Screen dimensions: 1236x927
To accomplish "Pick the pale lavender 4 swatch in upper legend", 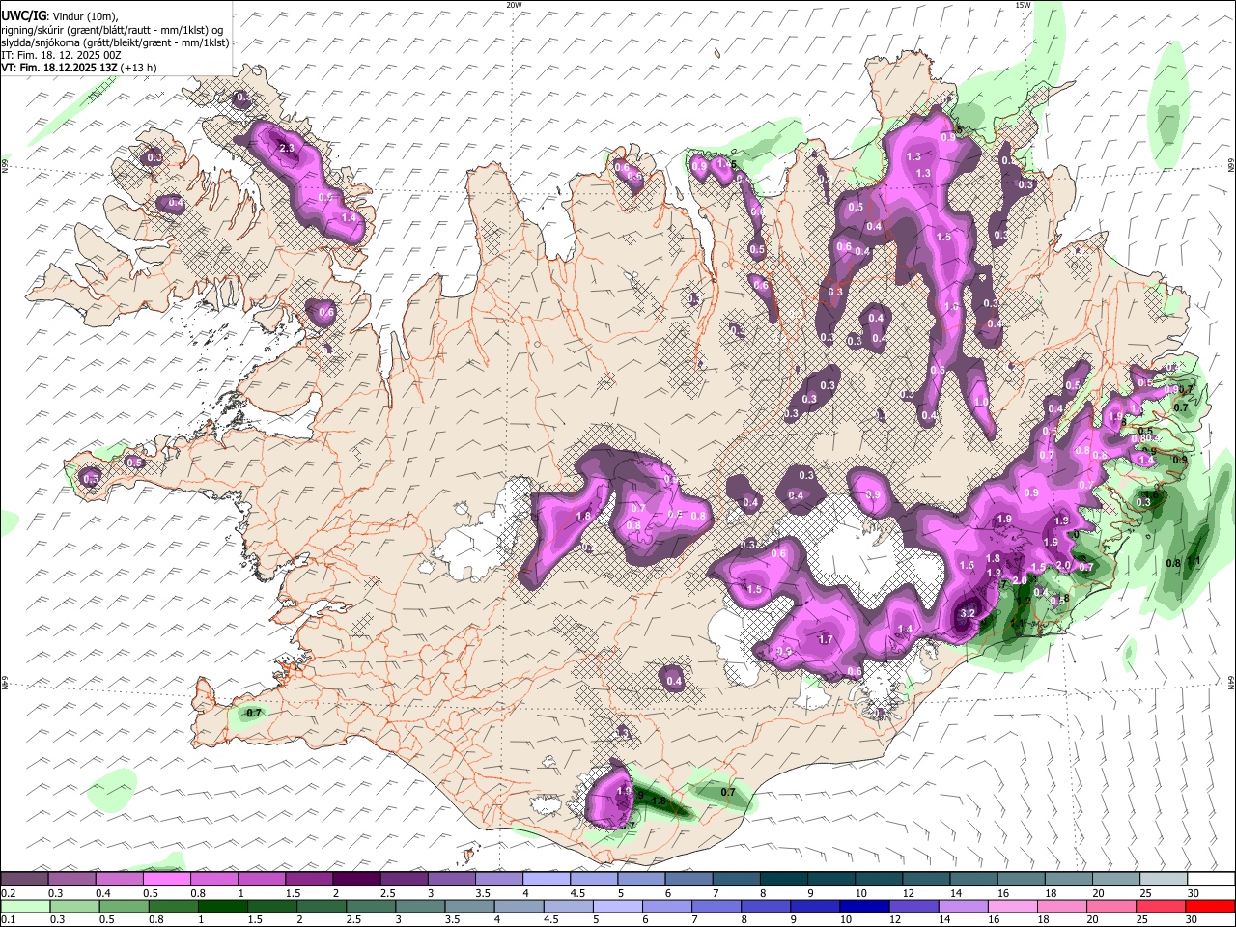I will coord(547,880).
